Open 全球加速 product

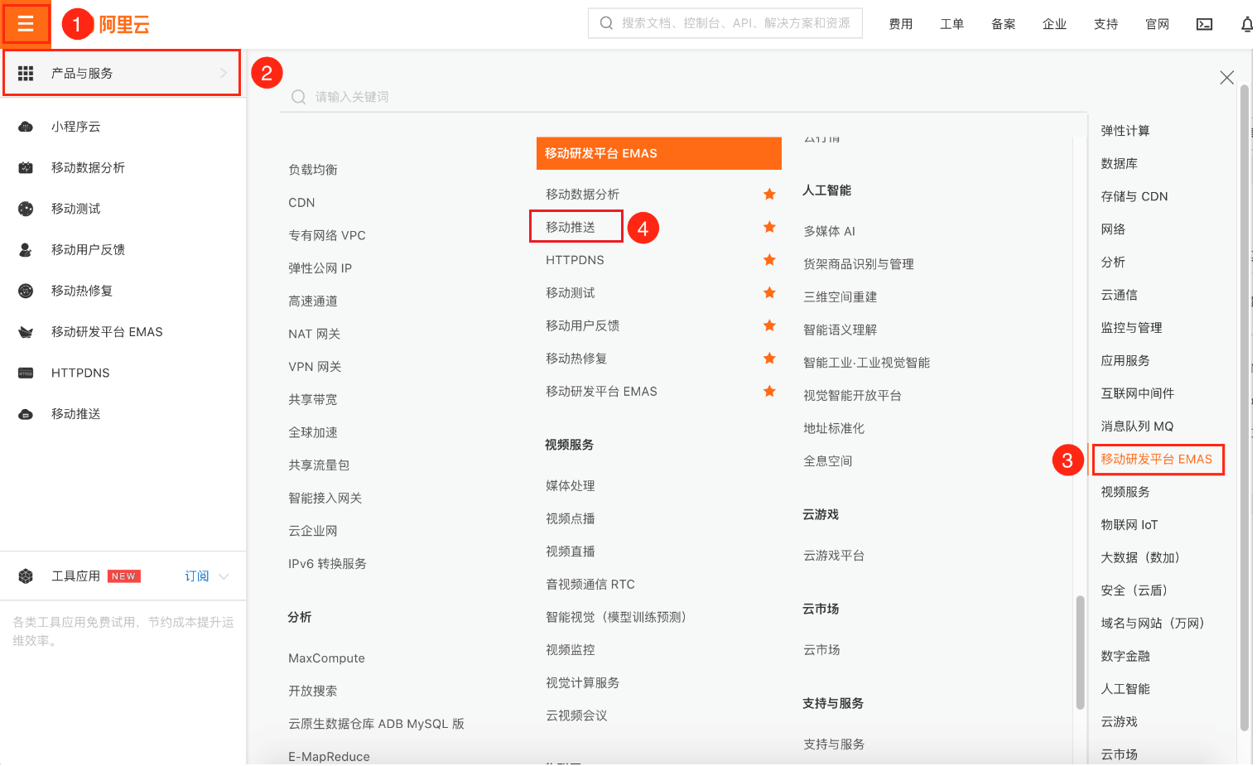click(x=313, y=432)
